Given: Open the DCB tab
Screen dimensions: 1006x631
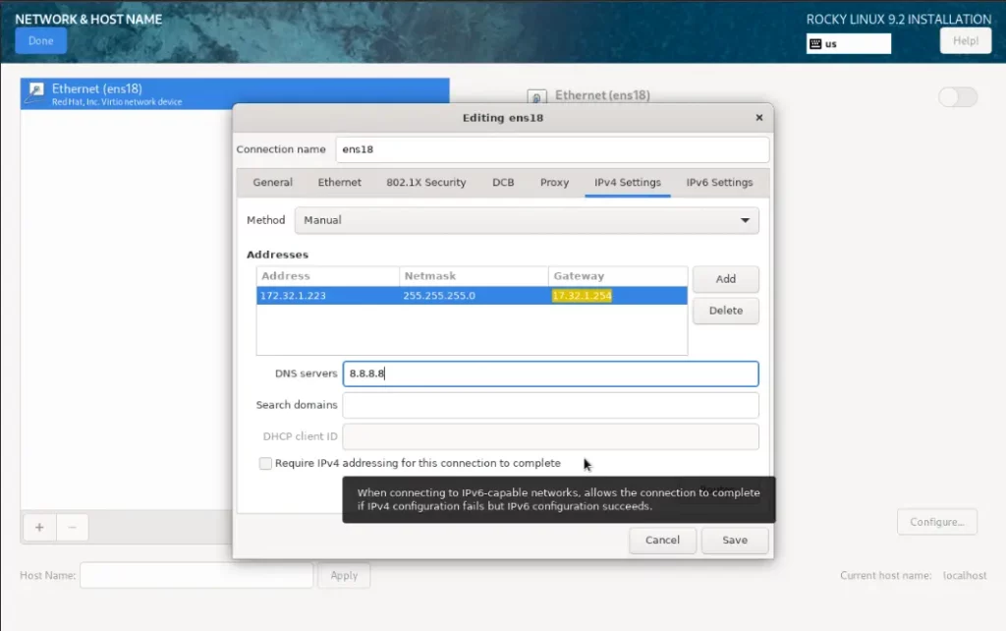Looking at the screenshot, I should click(503, 182).
